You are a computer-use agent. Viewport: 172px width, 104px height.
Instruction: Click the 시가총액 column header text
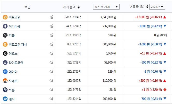70,7
